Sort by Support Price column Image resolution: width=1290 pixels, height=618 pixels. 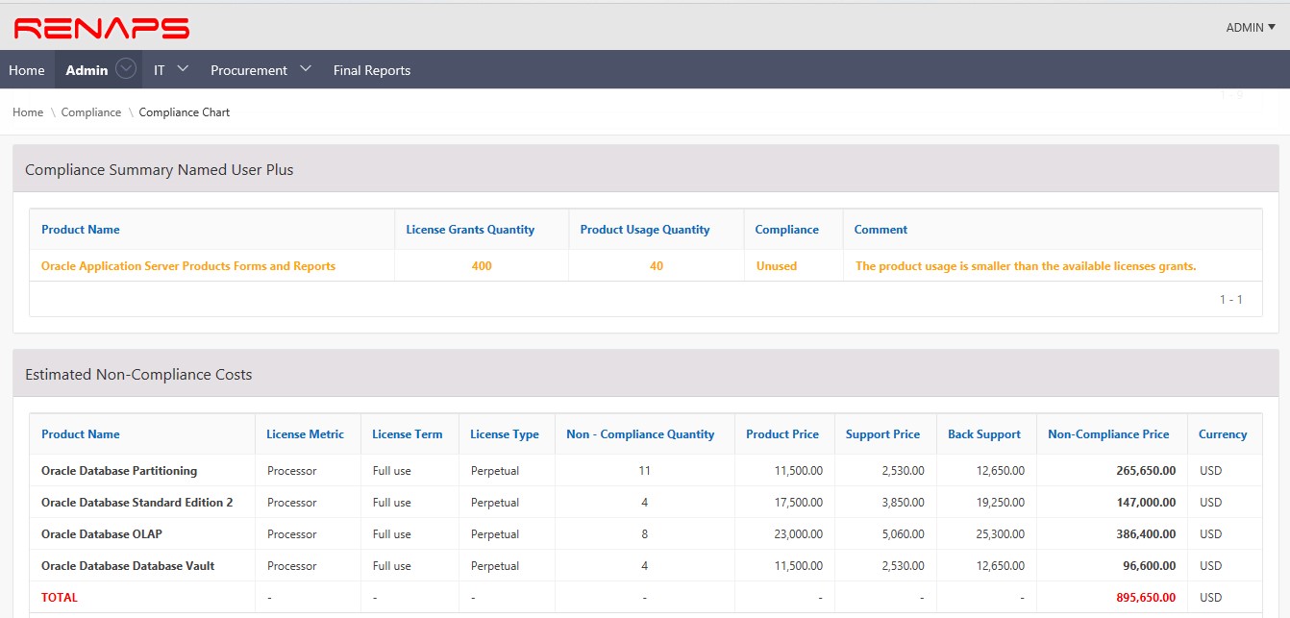tap(882, 434)
